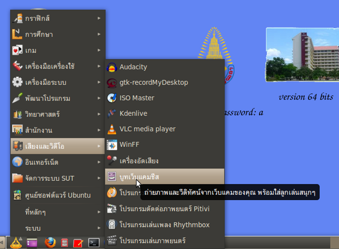Click the gtk-recordMyDesktop webcam icon

[112, 83]
